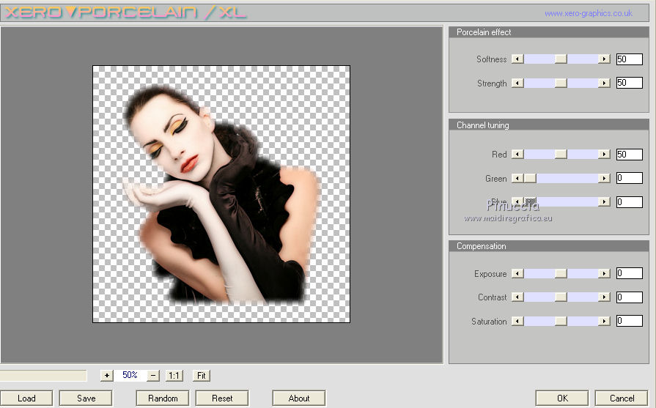Screen dimensions: 656x408
Task: Load a saved preset
Action: tap(26, 398)
